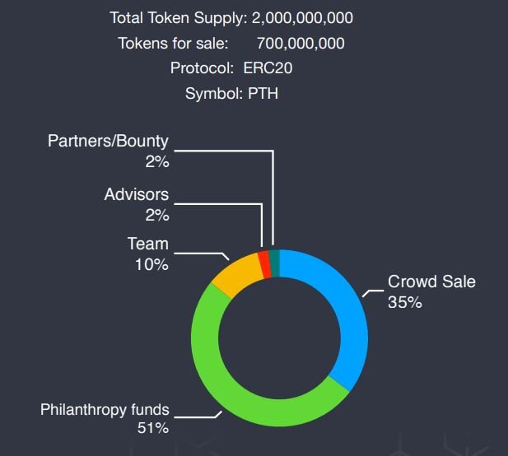Viewport: 508px width, 456px height.
Task: Select the Partners/Bounty label
Action: tap(108, 141)
